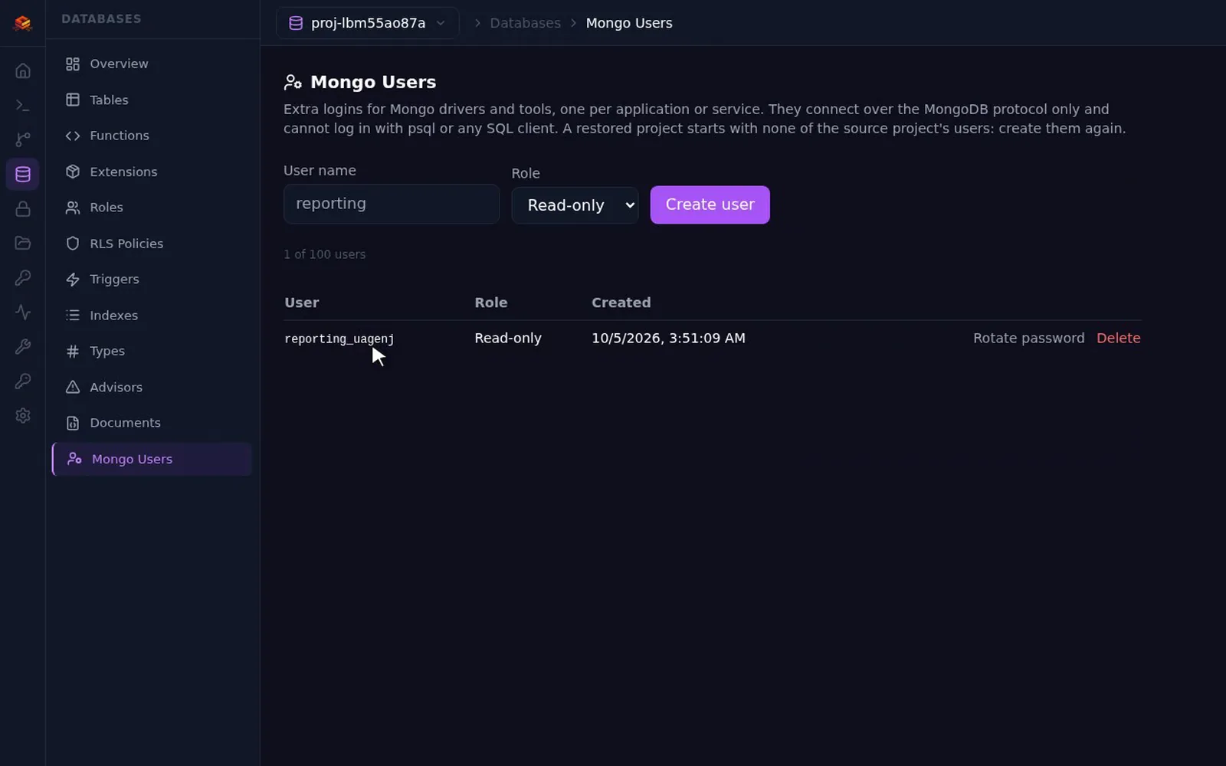1226x766 pixels.
Task: Click the Triggers lightning icon
Action: pos(73,280)
